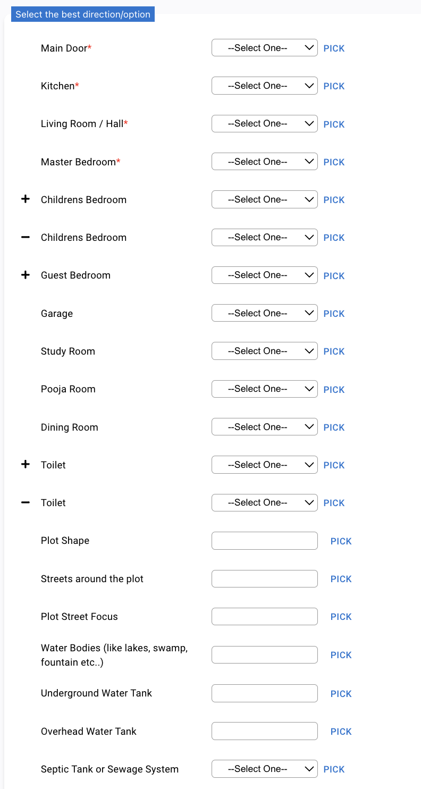The height and width of the screenshot is (789, 421).
Task: Open the Pooja Room dropdown
Action: pyautogui.click(x=264, y=389)
